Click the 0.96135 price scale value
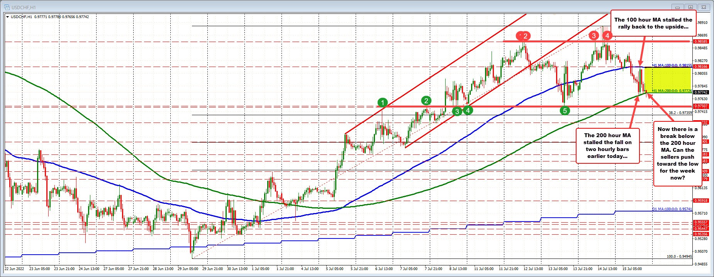Image resolution: width=714 pixels, height=277 pixels. pos(702,188)
